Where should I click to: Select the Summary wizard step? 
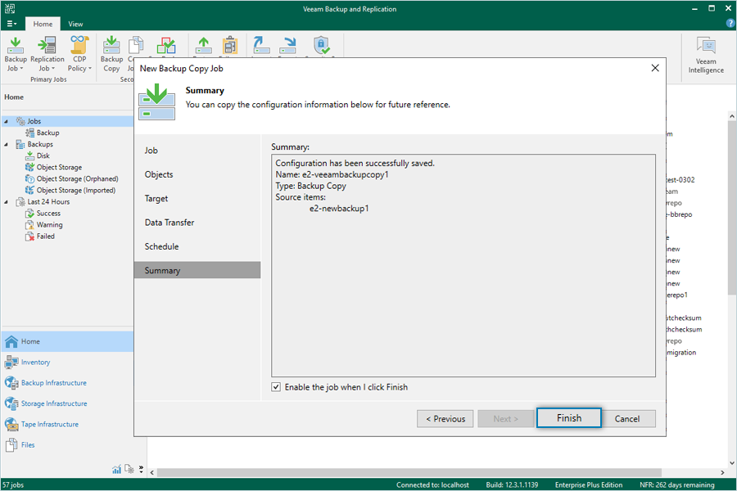(197, 270)
